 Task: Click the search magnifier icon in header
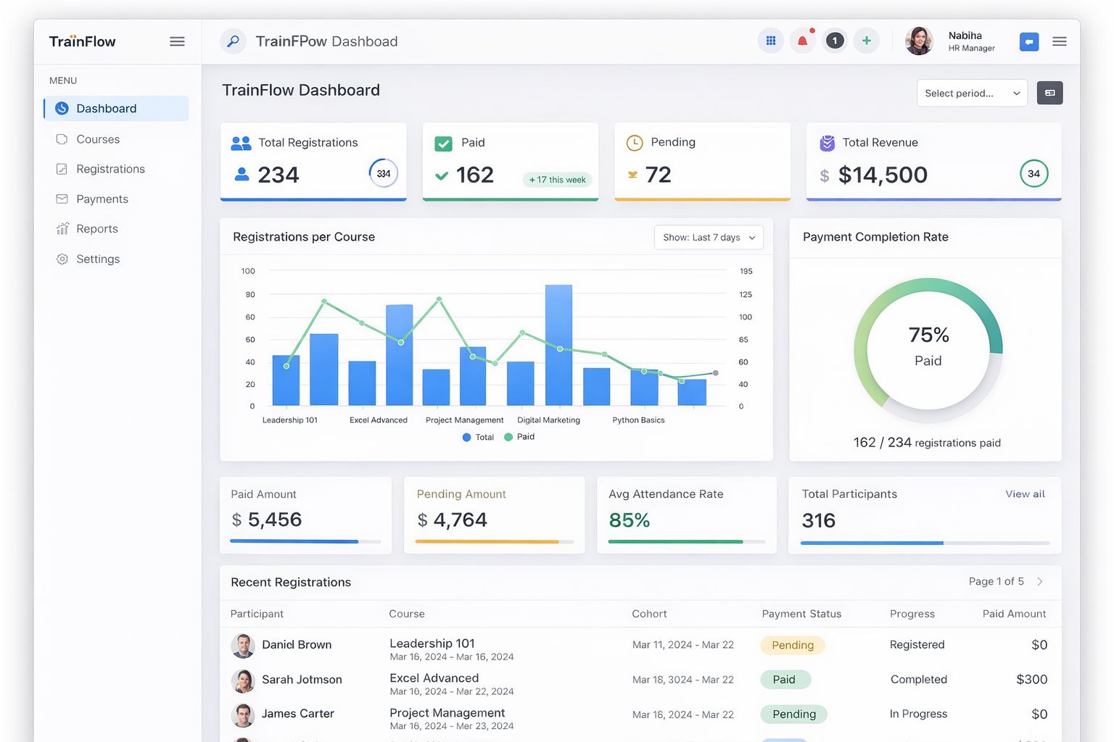pyautogui.click(x=233, y=41)
